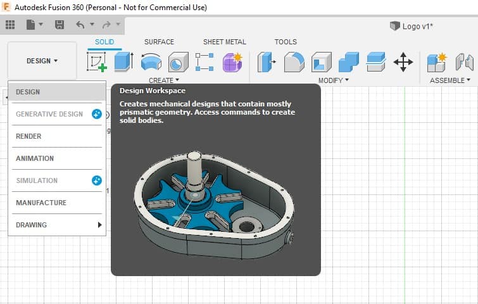The width and height of the screenshot is (478, 304).
Task: Switch to the SURFACE tab
Action: [x=159, y=42]
